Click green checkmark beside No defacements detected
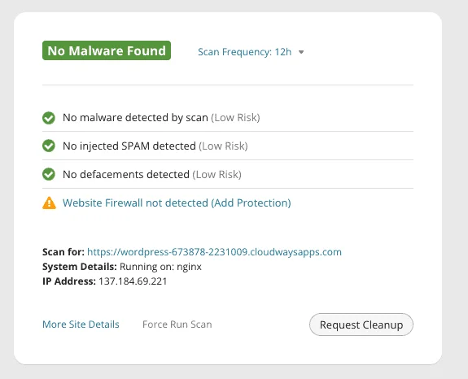468x379 pixels. [x=49, y=174]
